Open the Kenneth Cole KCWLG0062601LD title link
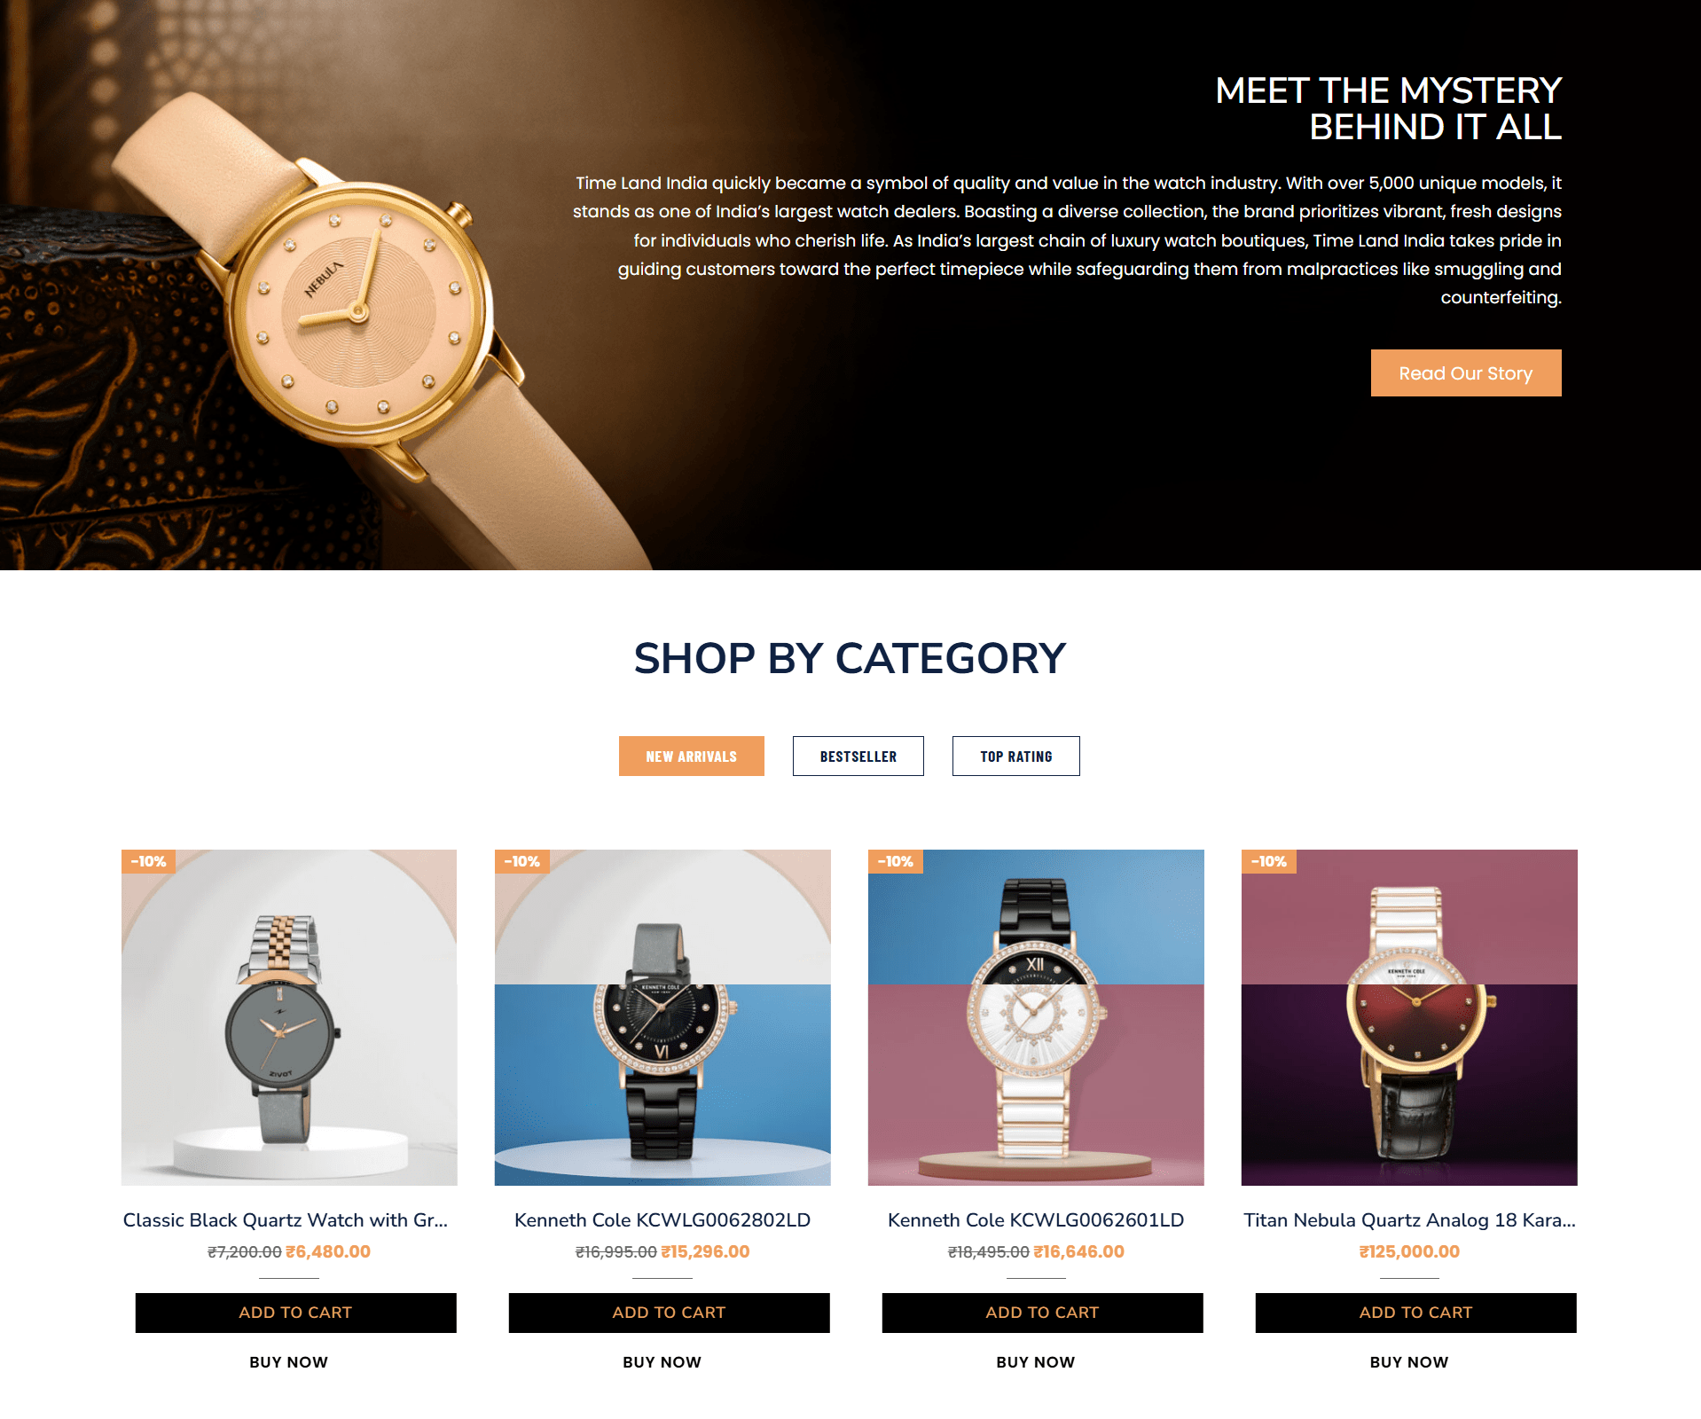The height and width of the screenshot is (1419, 1701). (1036, 1219)
